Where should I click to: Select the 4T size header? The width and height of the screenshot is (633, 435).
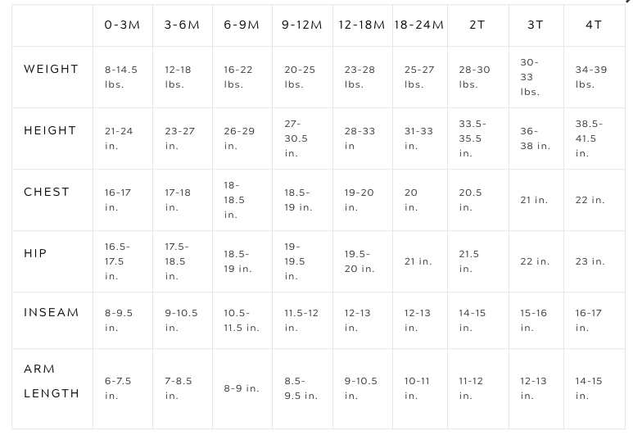(594, 25)
